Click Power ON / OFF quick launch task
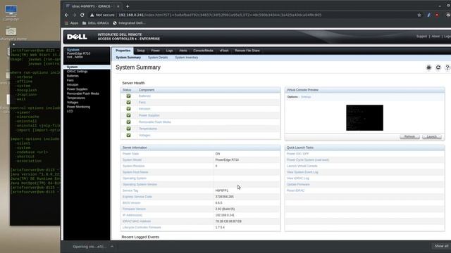 coord(297,154)
